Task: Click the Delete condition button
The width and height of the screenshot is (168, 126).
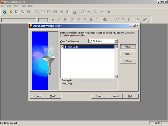Action: click(128, 61)
